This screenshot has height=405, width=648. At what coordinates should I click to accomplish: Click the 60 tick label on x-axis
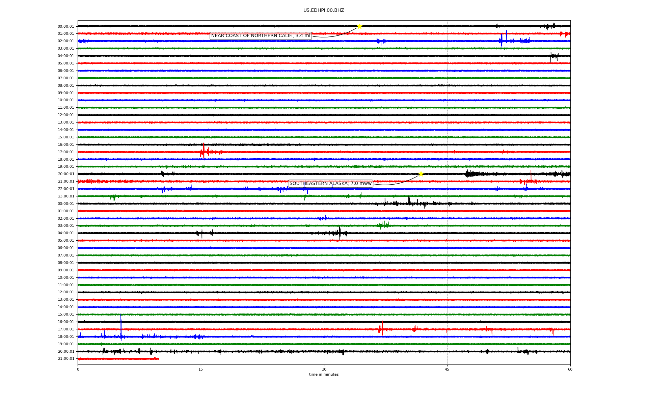click(x=570, y=369)
